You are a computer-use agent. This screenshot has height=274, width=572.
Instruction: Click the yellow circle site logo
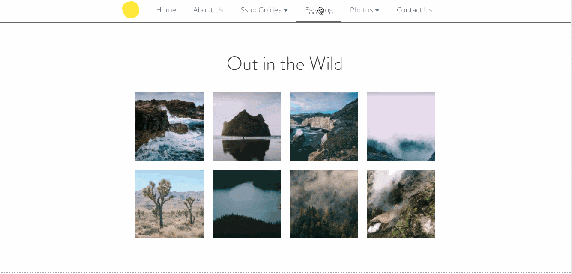click(131, 10)
